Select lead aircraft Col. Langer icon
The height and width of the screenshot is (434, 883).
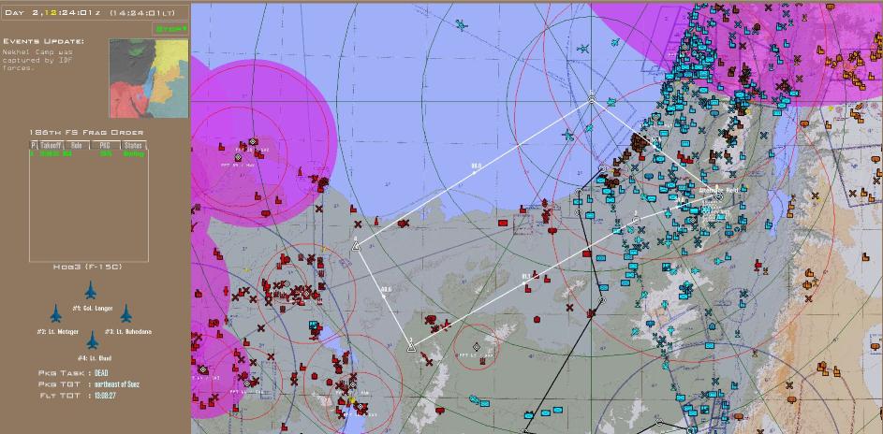click(91, 291)
